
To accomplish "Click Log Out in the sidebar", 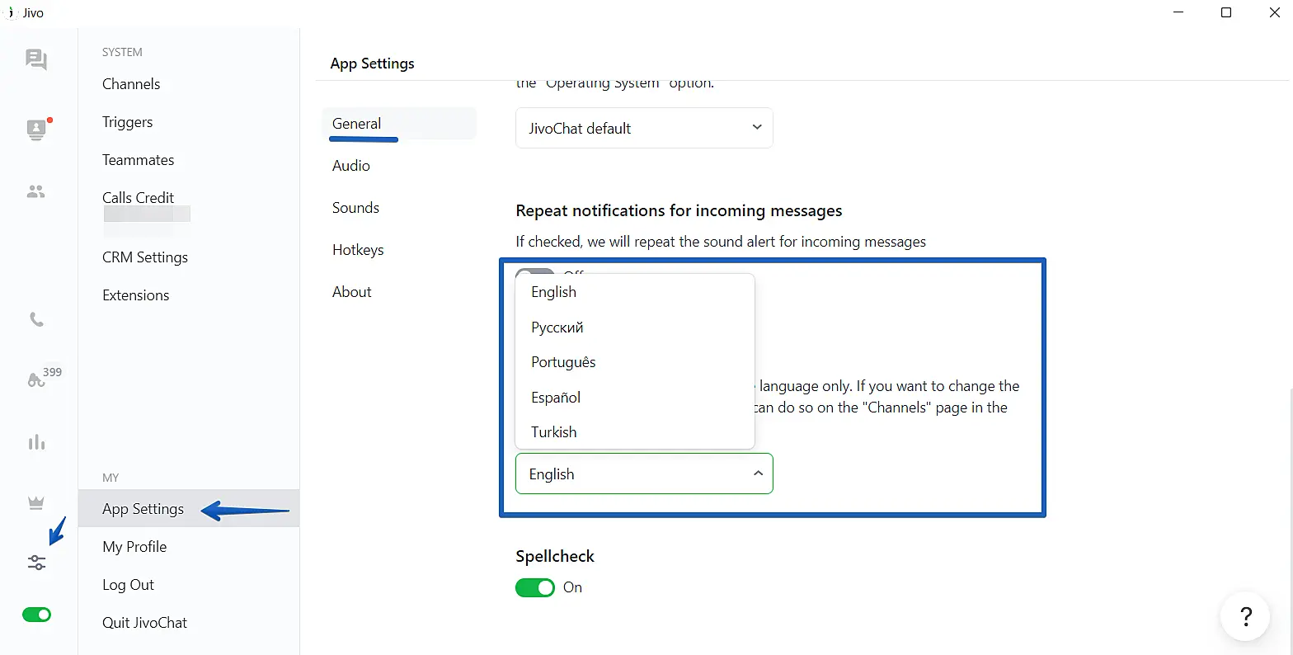I will pos(129,585).
